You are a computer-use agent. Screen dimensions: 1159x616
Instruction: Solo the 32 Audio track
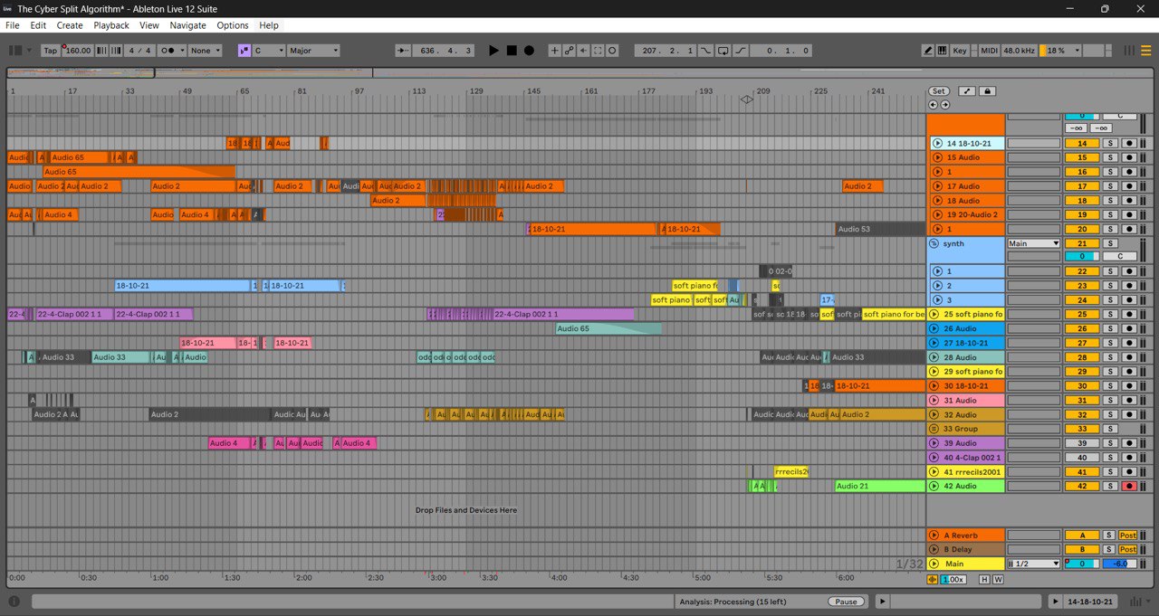pos(1108,415)
